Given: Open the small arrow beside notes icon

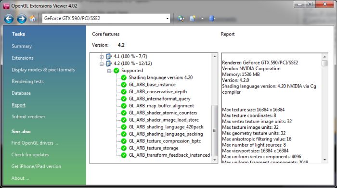Looking at the screenshot, I should coord(202,19).
